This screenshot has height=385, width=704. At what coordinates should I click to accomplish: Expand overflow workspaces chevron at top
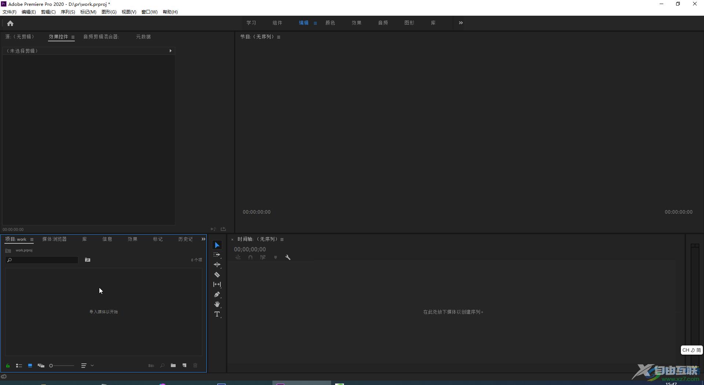[x=461, y=23]
